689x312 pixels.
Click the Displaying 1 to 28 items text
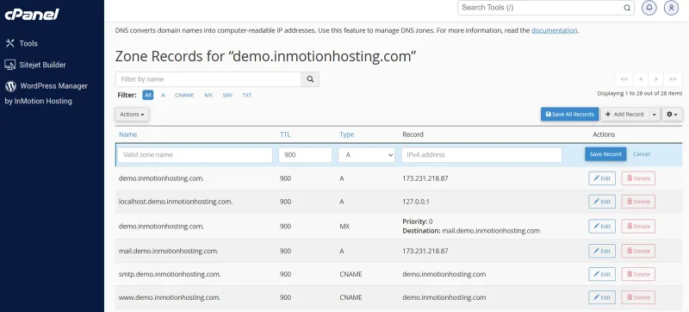click(640, 93)
